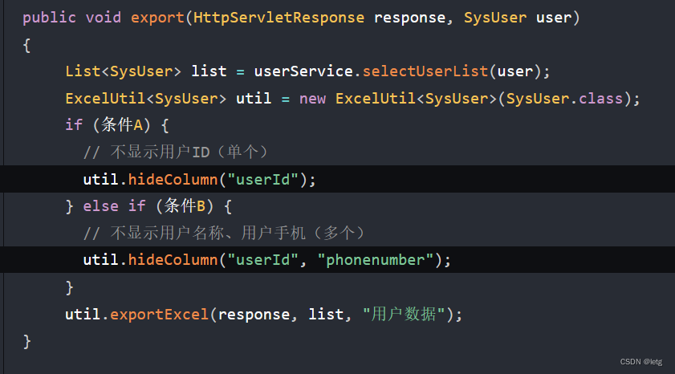Screen dimensions: 675x374
Task: Click '条件A' in the if statement
Action: [x=122, y=125]
